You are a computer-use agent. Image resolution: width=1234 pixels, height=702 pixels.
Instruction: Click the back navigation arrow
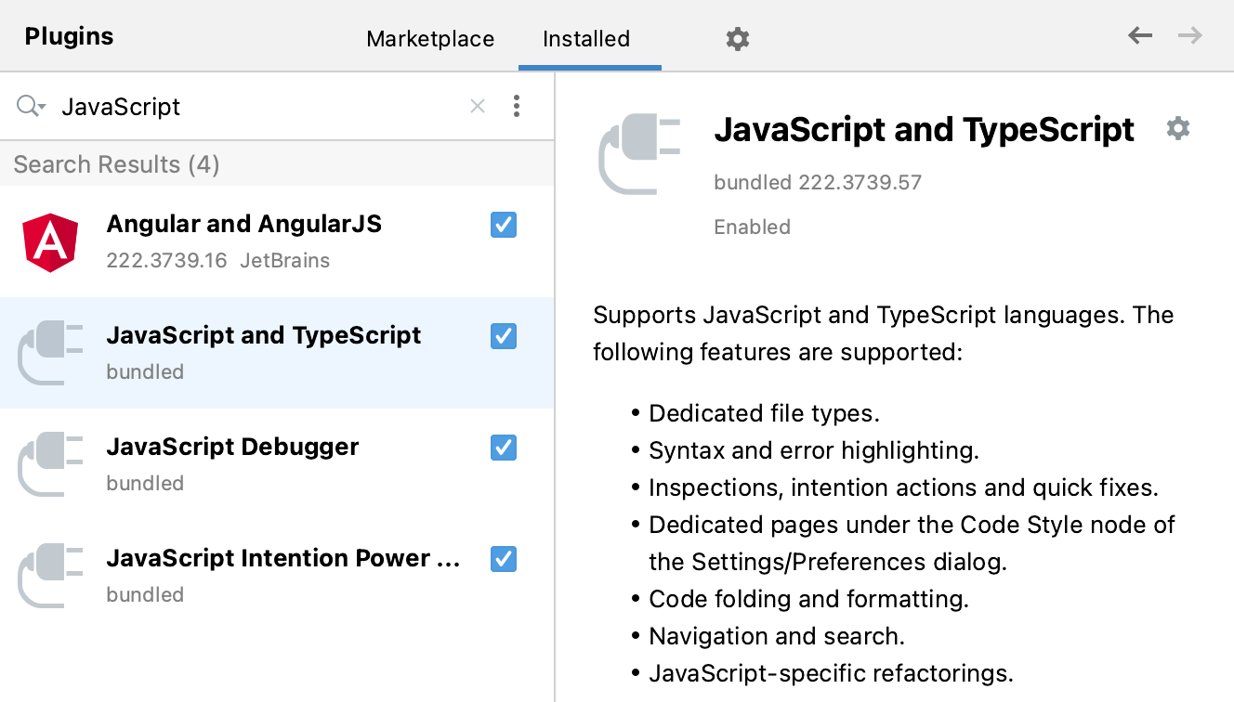[1140, 34]
